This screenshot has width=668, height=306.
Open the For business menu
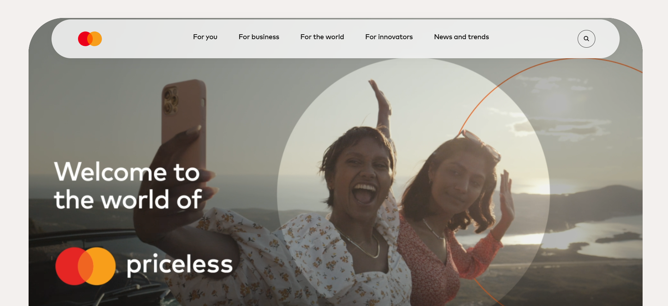259,37
